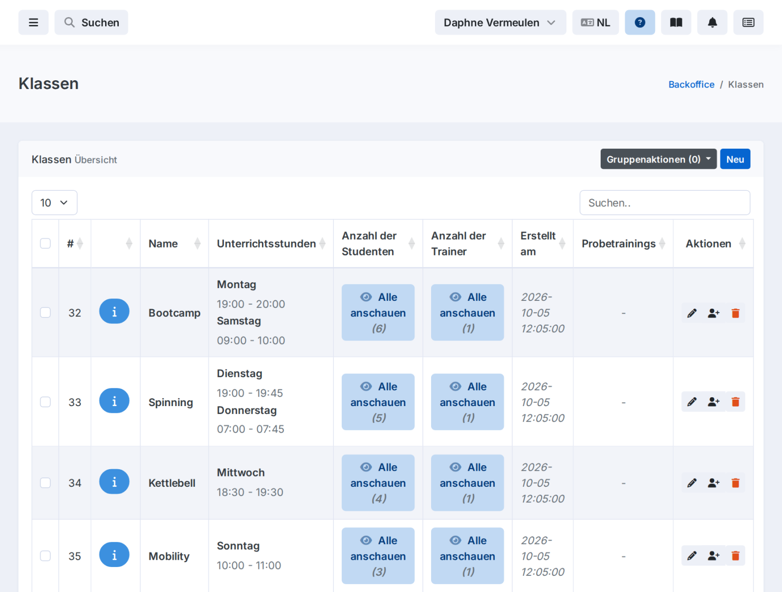
Task: Expand Gruppenaktionen (0) dropdown
Action: click(x=658, y=159)
